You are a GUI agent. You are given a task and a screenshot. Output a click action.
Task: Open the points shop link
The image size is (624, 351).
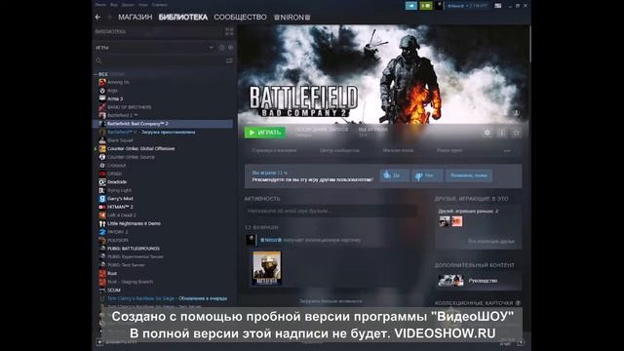pyautogui.click(x=398, y=151)
